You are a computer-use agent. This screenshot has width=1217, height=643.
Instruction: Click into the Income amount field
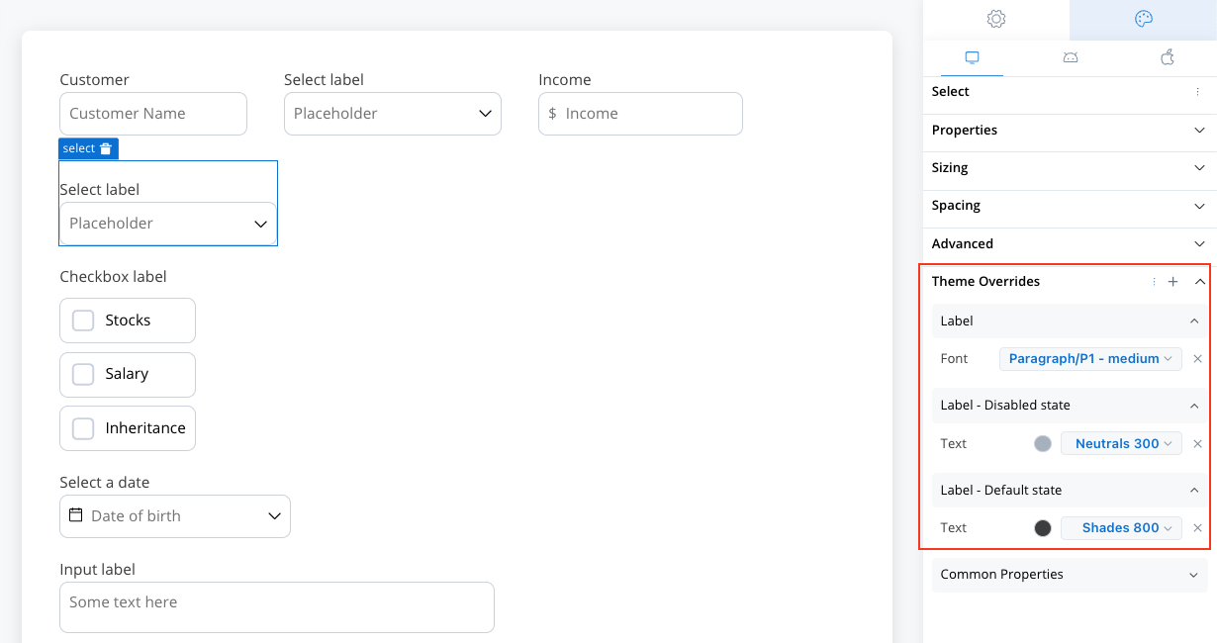coord(640,114)
